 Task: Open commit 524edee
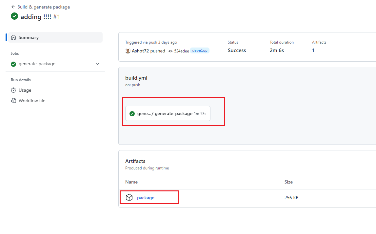click(x=181, y=51)
